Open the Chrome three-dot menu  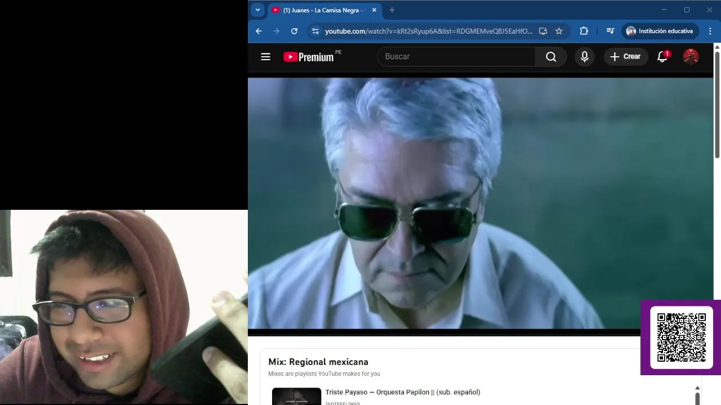(x=710, y=31)
